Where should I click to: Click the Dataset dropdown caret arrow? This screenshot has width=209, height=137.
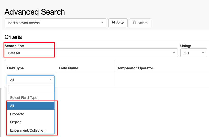174,53
